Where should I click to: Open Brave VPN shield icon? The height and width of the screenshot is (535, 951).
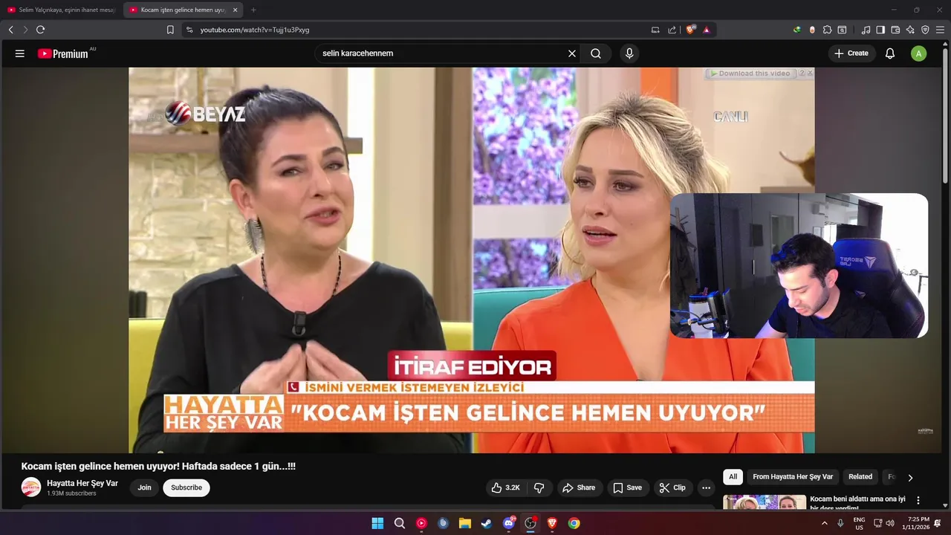pyautogui.click(x=925, y=30)
